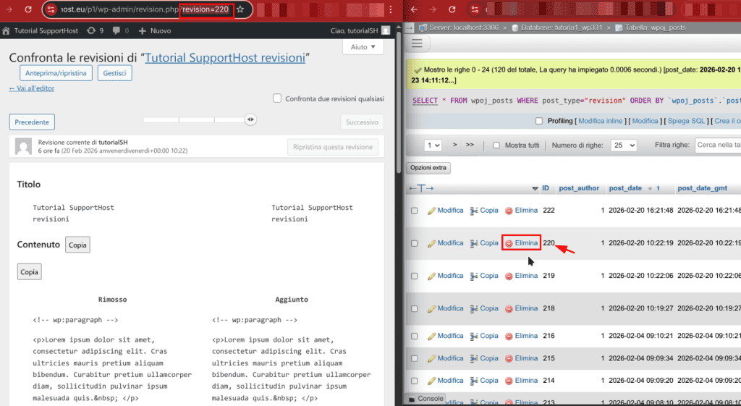The width and height of the screenshot is (741, 406).
Task: Click the red Elimina for row ID 219
Action: pyautogui.click(x=521, y=276)
